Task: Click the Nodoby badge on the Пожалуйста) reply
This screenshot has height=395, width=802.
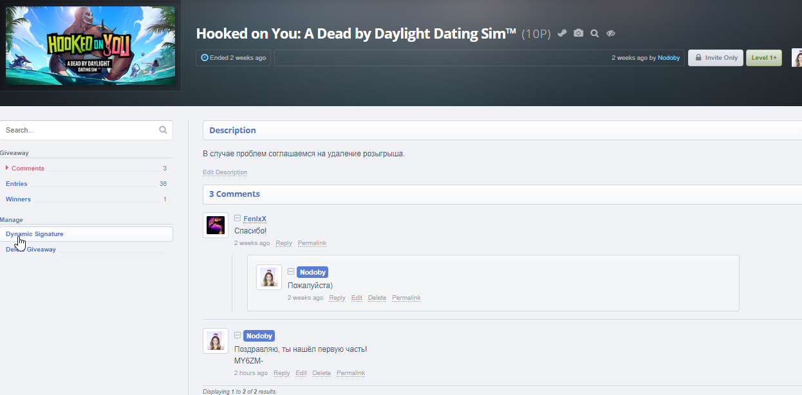Action: tap(312, 273)
